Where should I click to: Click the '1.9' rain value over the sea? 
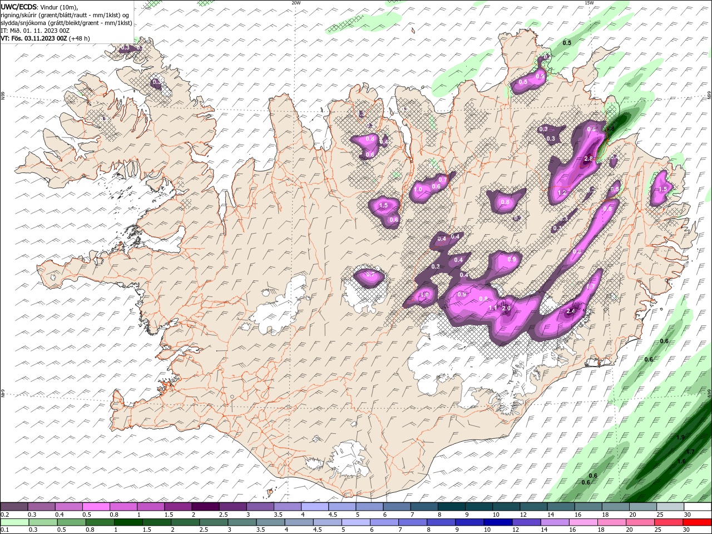tap(680, 438)
